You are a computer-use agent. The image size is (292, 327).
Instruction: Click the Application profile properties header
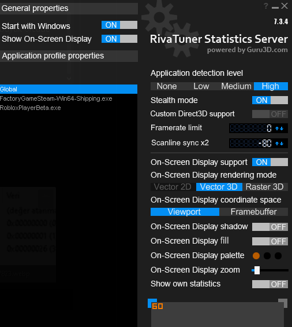point(69,56)
